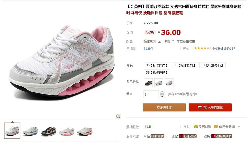Select the blue-sole shoe thumbnail below image
This screenshot has width=247, height=142.
(x=31, y=131)
